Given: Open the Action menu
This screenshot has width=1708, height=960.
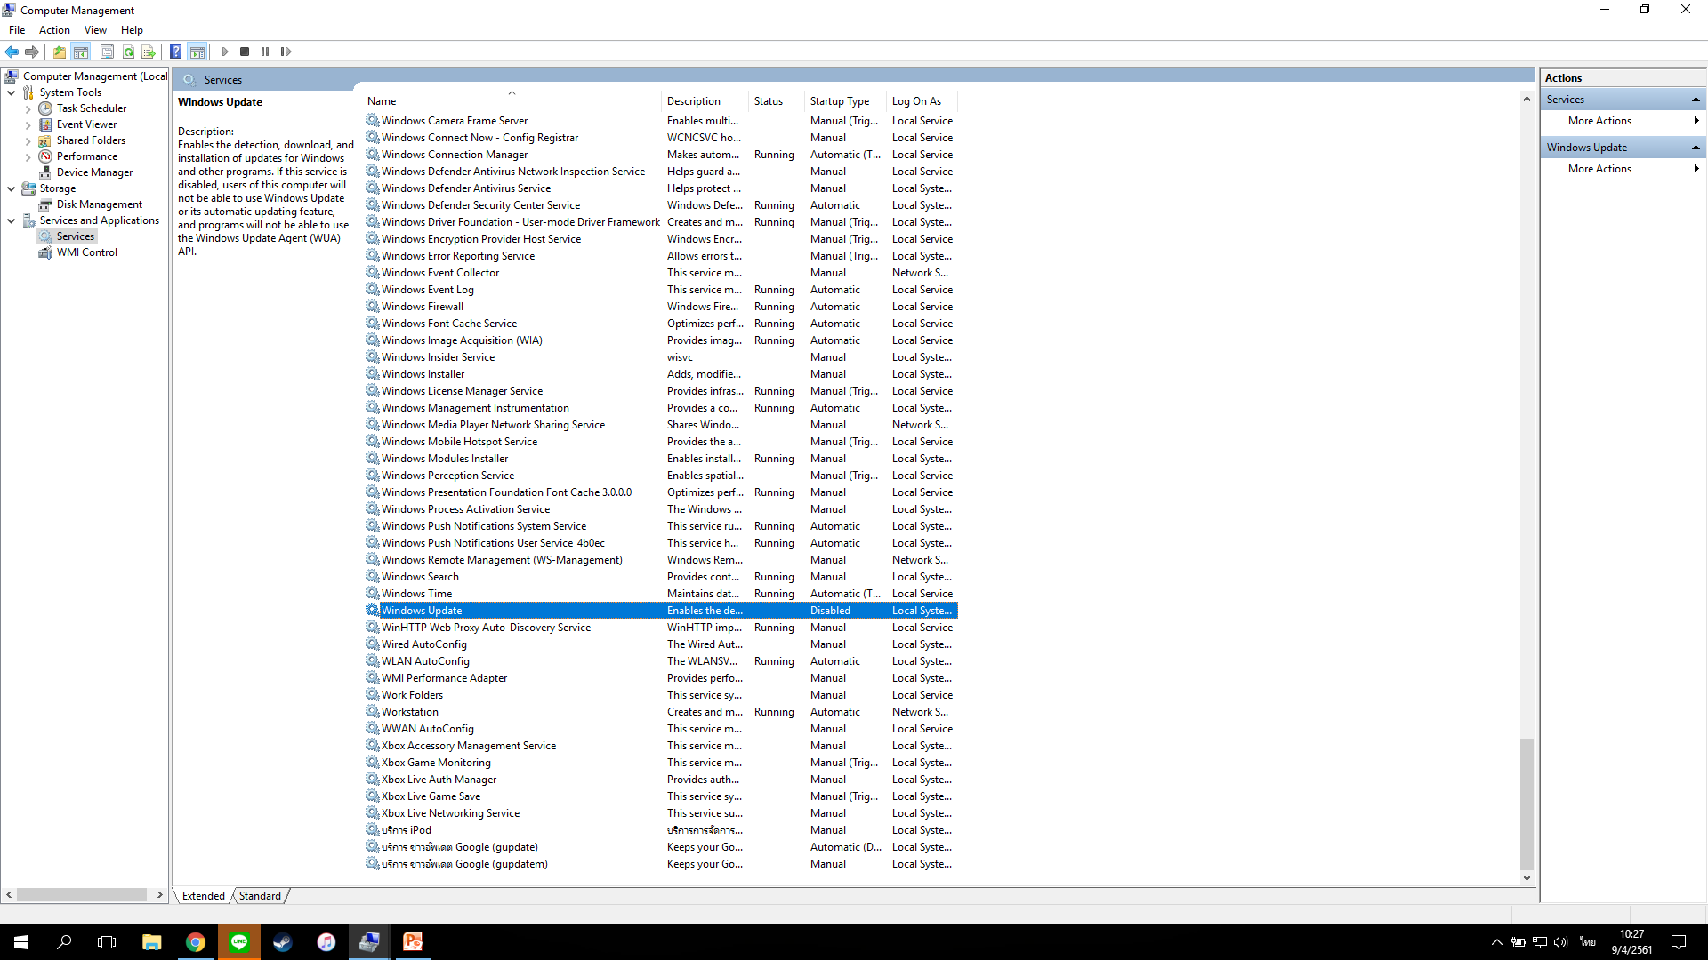Looking at the screenshot, I should (54, 30).
